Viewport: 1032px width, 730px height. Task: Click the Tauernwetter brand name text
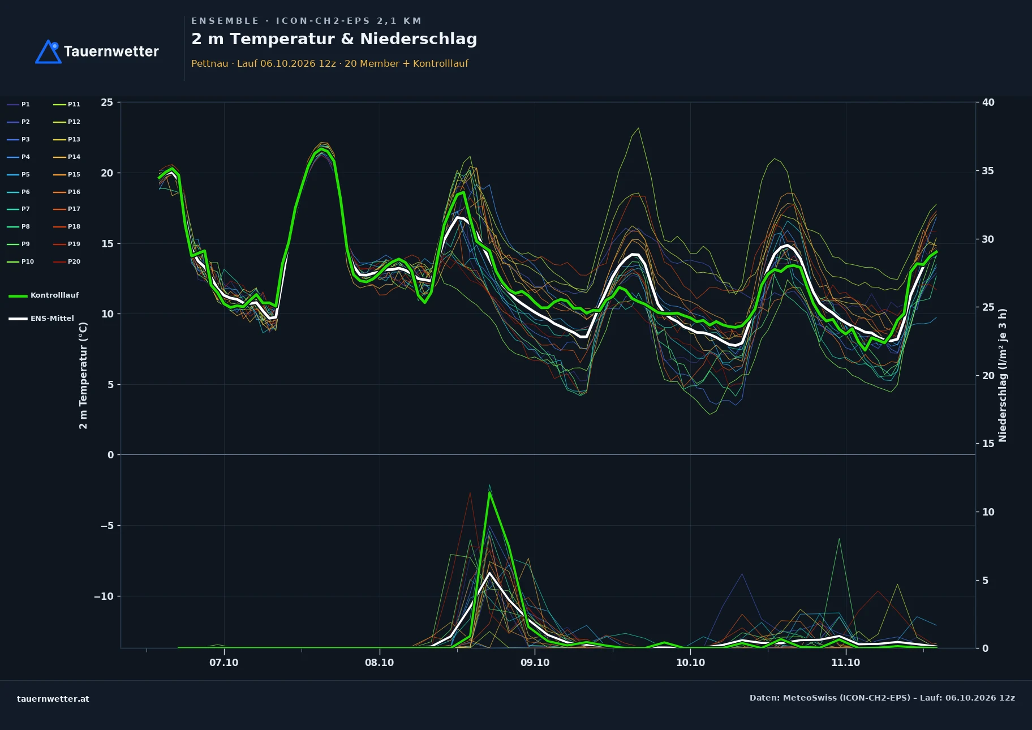[x=111, y=51]
